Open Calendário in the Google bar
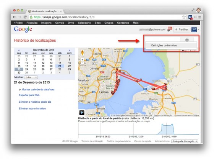This screenshot has width=214, height=159. [84, 23]
